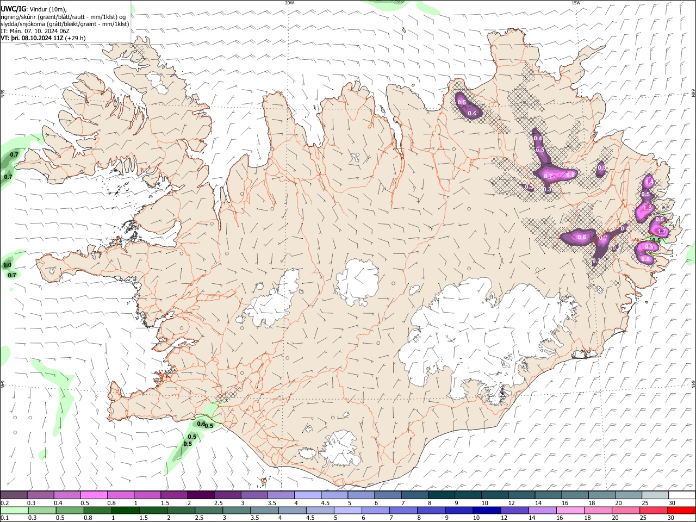Pick the upper-row legend swatch labelled 16
Screen dimensions: 696x522
574,495
